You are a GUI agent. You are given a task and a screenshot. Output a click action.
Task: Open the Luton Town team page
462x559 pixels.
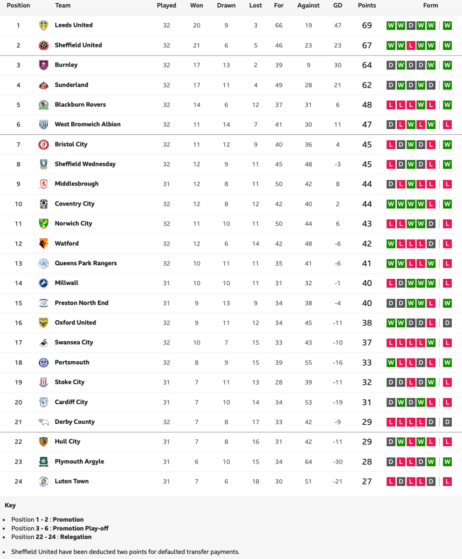click(72, 481)
